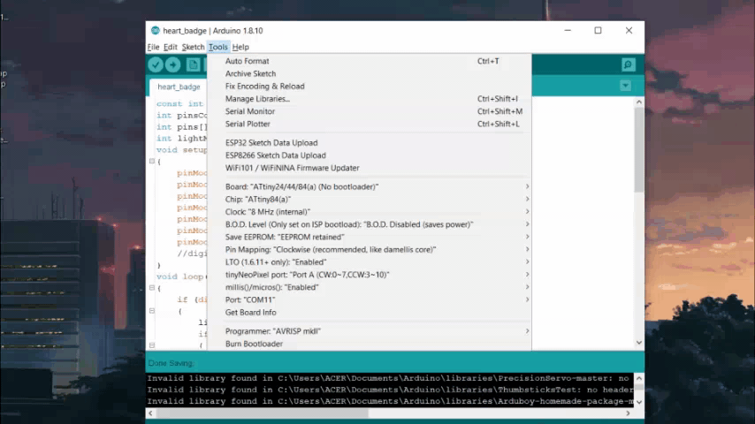Image resolution: width=755 pixels, height=424 pixels.
Task: Click editor scrollbar down arrow
Action: click(x=639, y=343)
